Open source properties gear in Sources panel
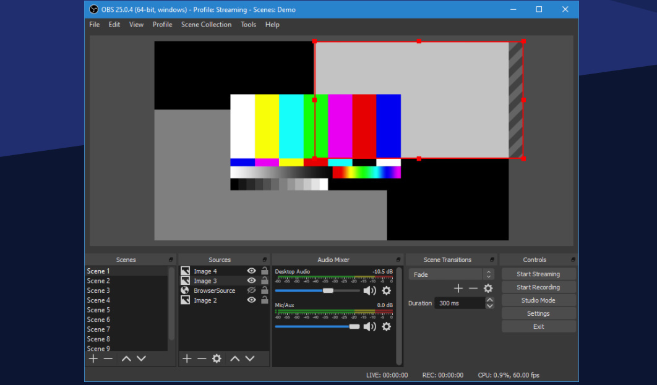 217,358
